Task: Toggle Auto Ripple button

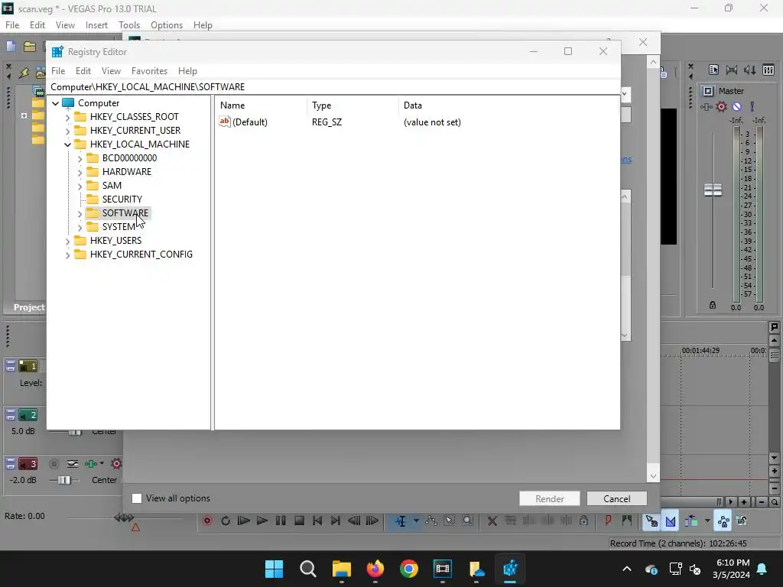Action: point(691,521)
